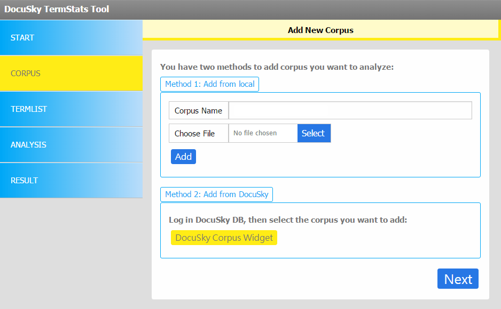
Task: Click the 'You have two methods' intro text
Action: click(277, 67)
